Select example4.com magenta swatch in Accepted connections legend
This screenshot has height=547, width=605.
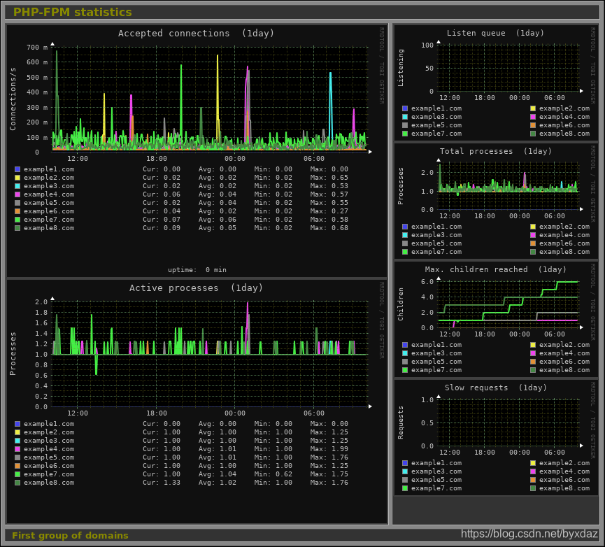point(17,194)
